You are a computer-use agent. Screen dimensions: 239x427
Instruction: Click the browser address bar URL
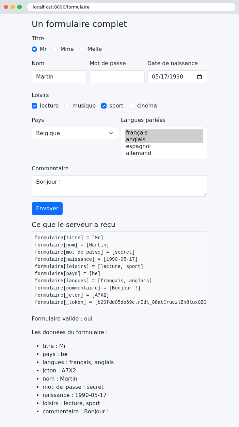[131, 7]
